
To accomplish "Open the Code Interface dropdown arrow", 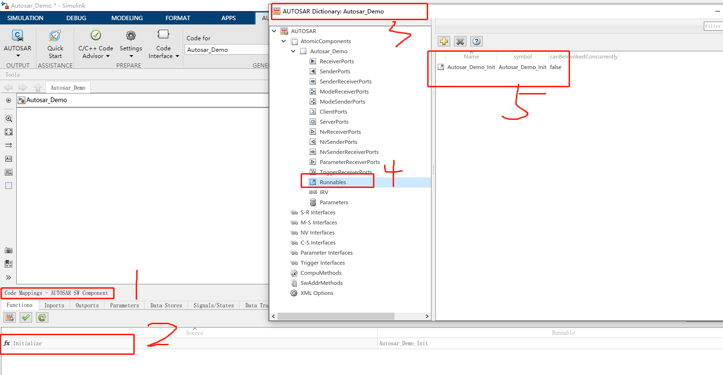I will pyautogui.click(x=177, y=56).
